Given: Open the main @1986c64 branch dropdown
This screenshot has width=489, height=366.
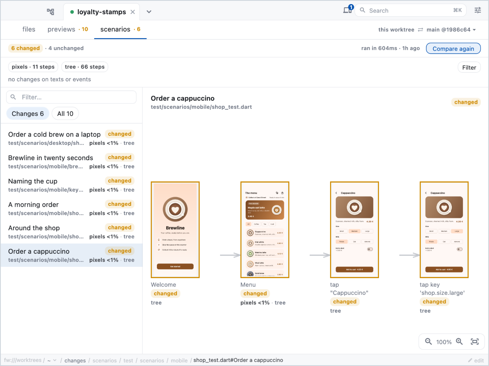Looking at the screenshot, I should (452, 30).
